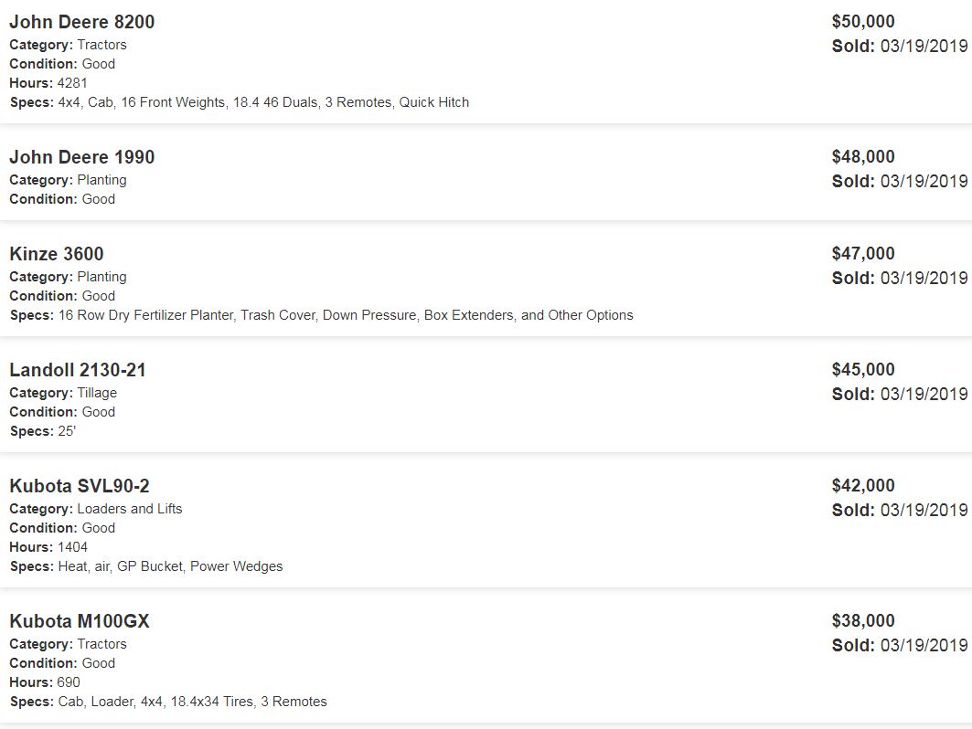Click the $38,000 price
The image size is (972, 729).
pyautogui.click(x=863, y=621)
